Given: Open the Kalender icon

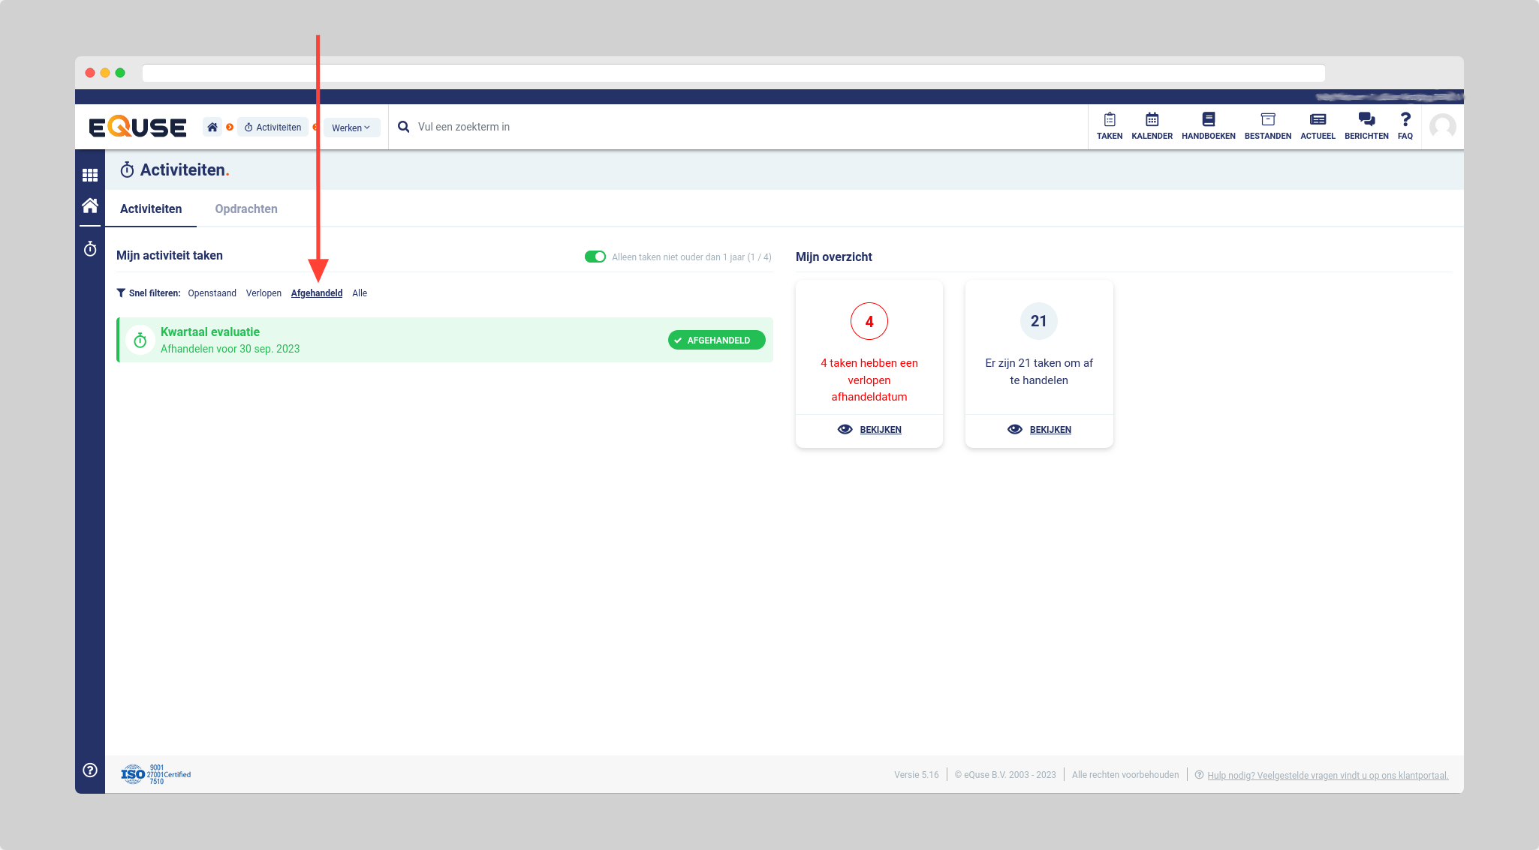Looking at the screenshot, I should pos(1152,125).
